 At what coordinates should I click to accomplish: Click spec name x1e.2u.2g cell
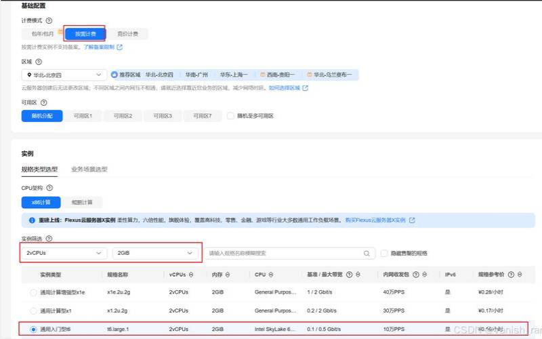(x=119, y=292)
